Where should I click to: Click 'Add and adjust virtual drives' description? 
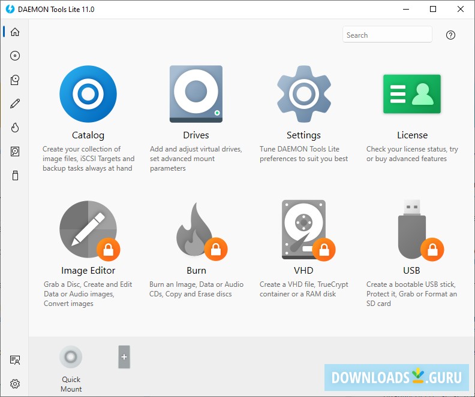[196, 159]
